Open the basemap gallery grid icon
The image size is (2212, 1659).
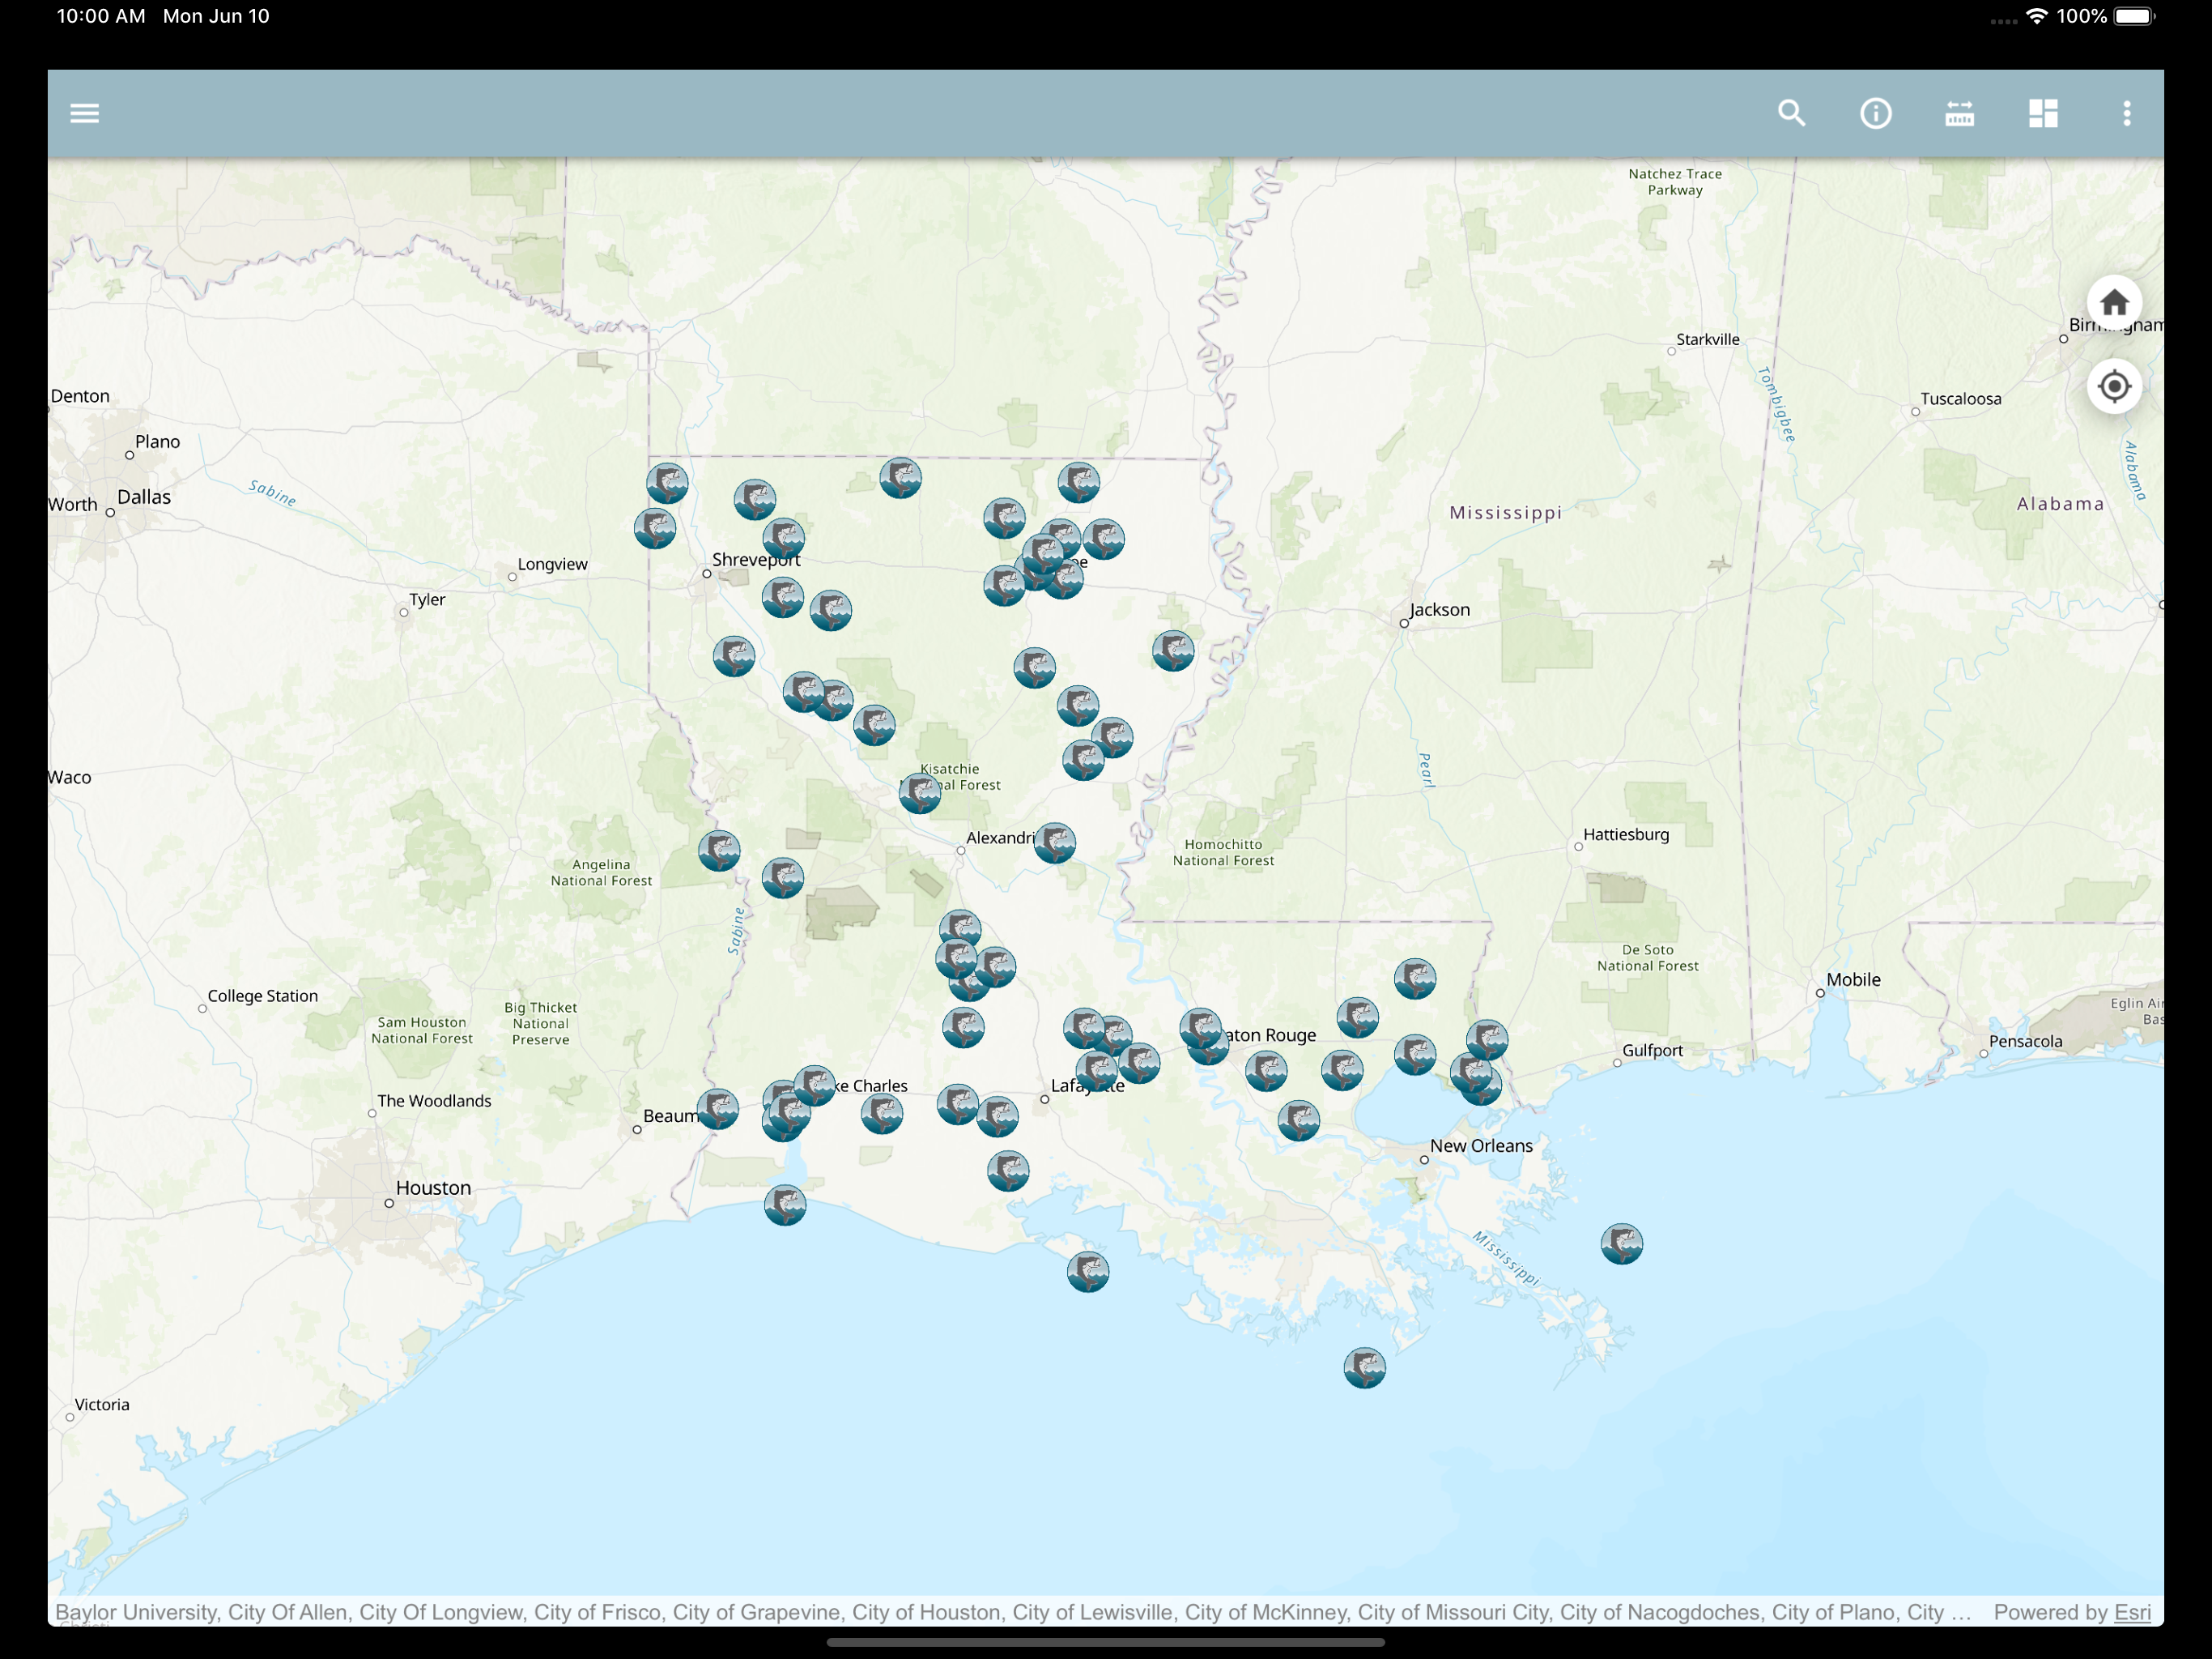pos(2043,113)
